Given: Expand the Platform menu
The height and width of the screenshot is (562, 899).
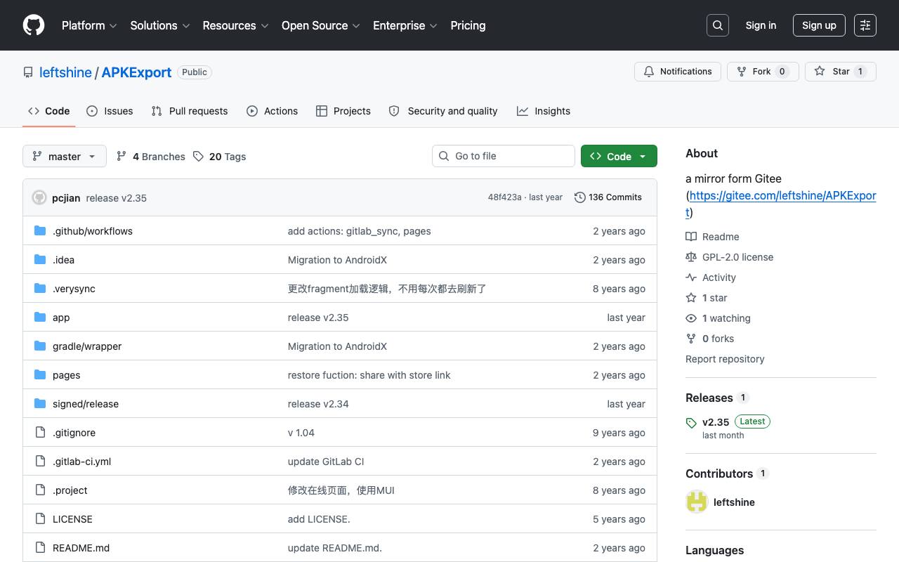Looking at the screenshot, I should 89,25.
